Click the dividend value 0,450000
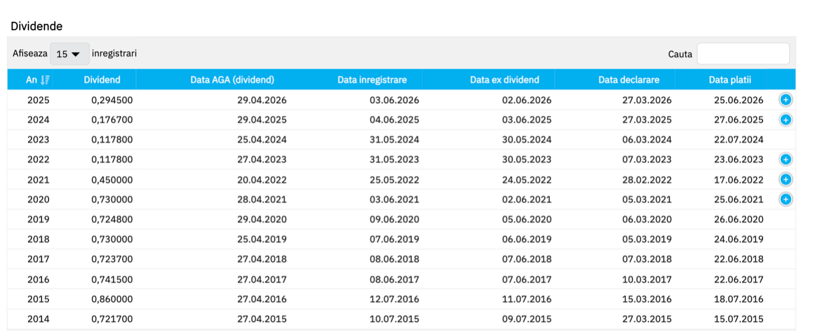This screenshot has height=332, width=815. coord(112,180)
